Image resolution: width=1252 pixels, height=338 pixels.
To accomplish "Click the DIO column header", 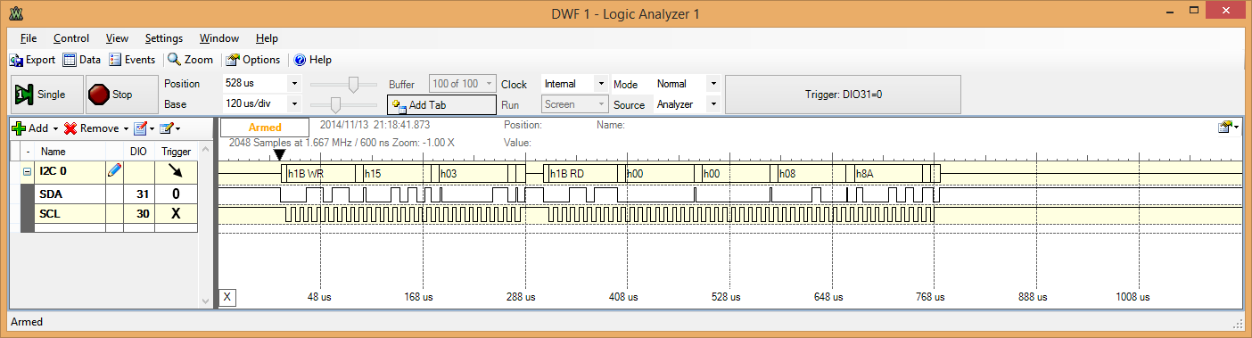I will [x=138, y=152].
